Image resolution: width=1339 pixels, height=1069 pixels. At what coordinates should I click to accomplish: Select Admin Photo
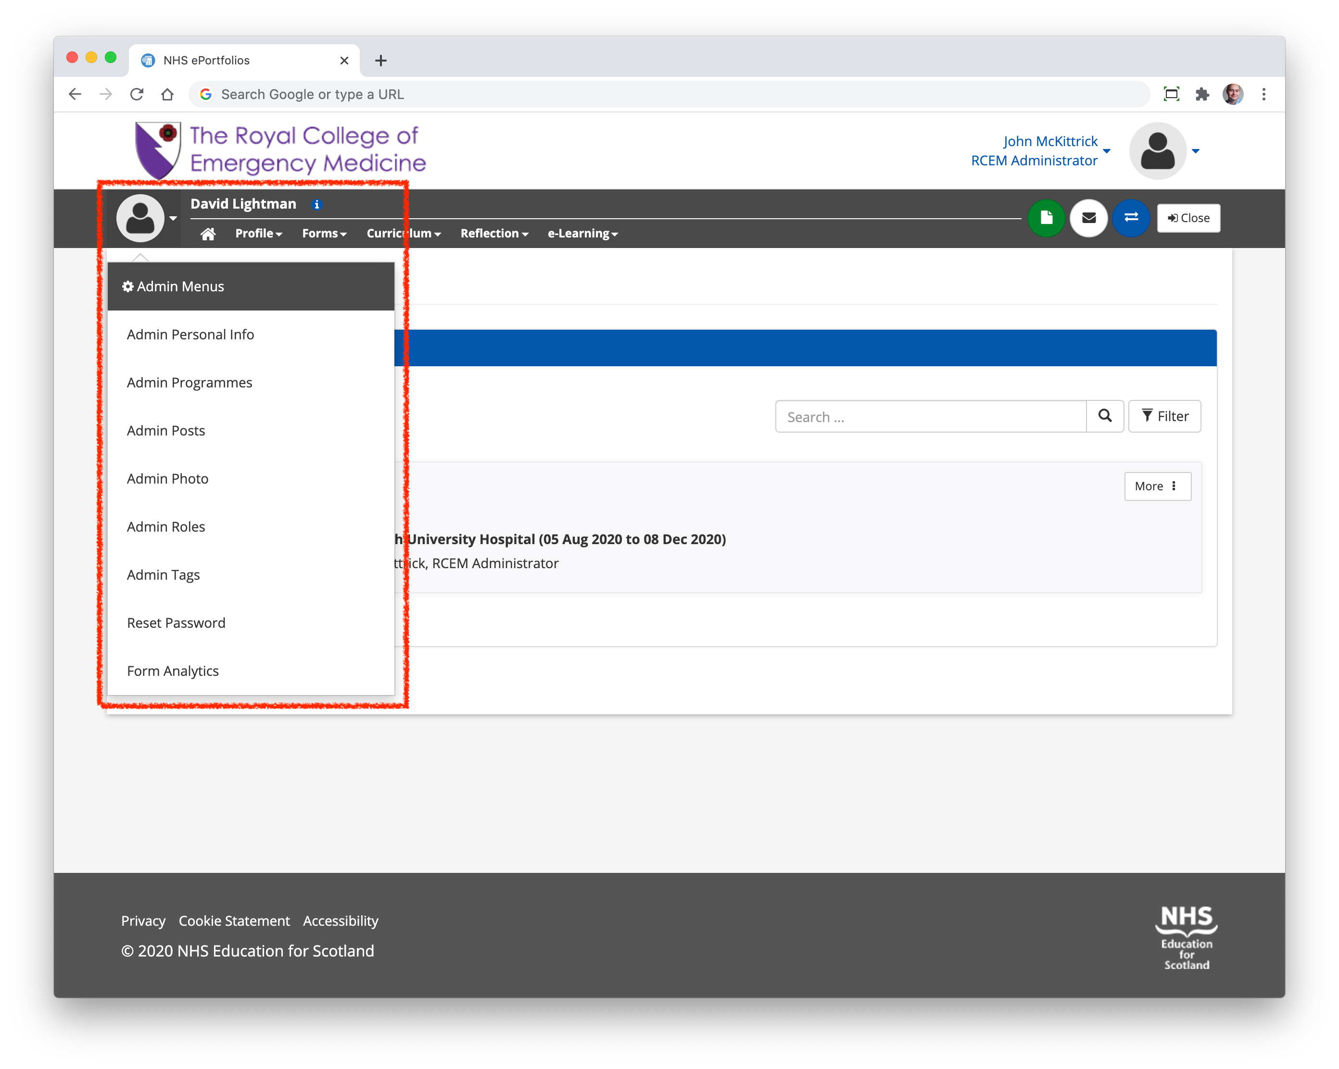tap(251, 479)
